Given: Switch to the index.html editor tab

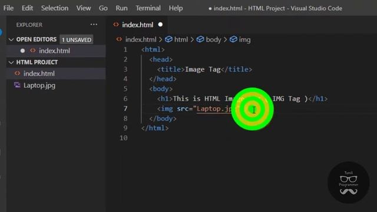Looking at the screenshot, I should 137,25.
